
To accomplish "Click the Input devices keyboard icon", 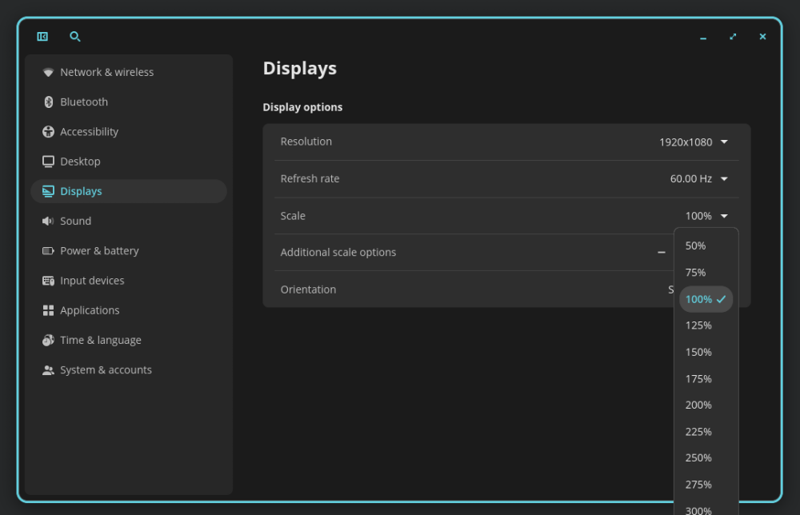I will (48, 281).
